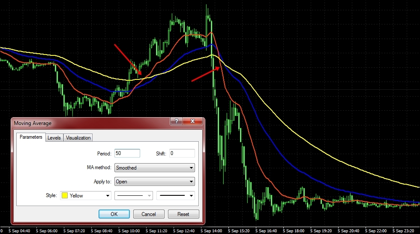Click the '5 Sep 11:20' time label
Screen dimensions: 420x234
point(156,231)
